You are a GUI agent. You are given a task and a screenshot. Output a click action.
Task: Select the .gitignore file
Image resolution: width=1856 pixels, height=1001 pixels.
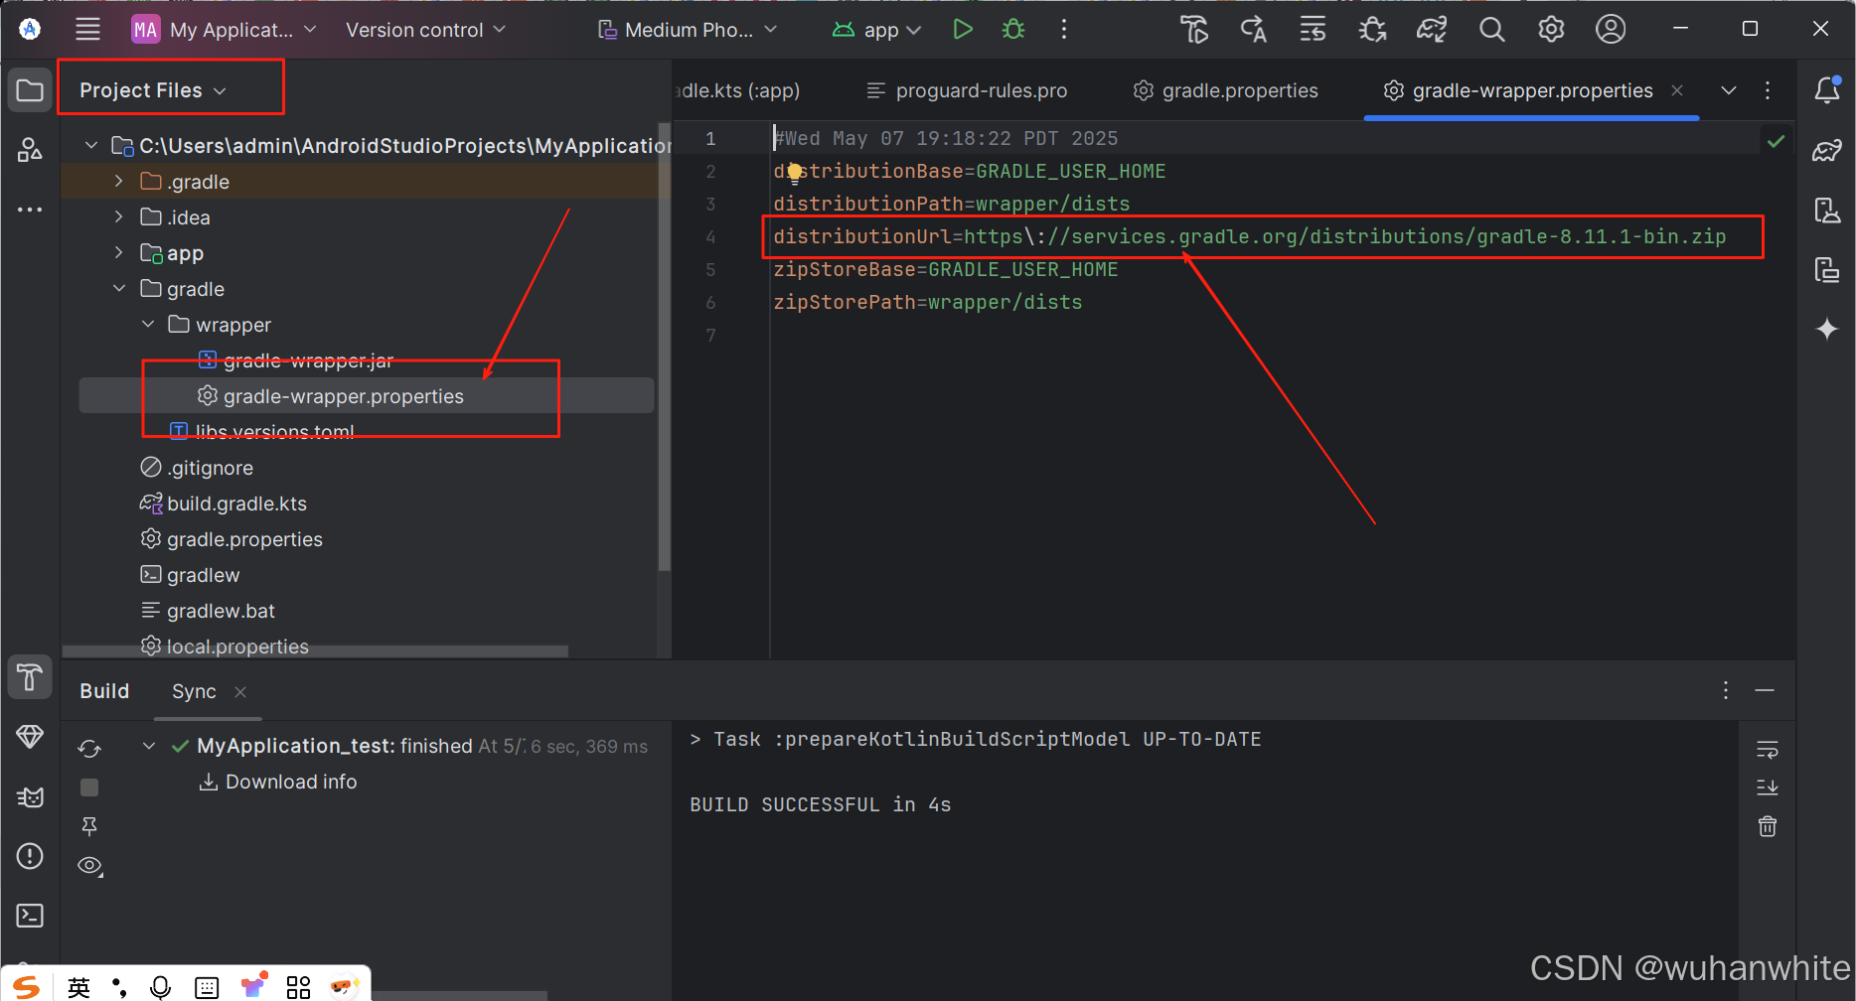coord(197,468)
